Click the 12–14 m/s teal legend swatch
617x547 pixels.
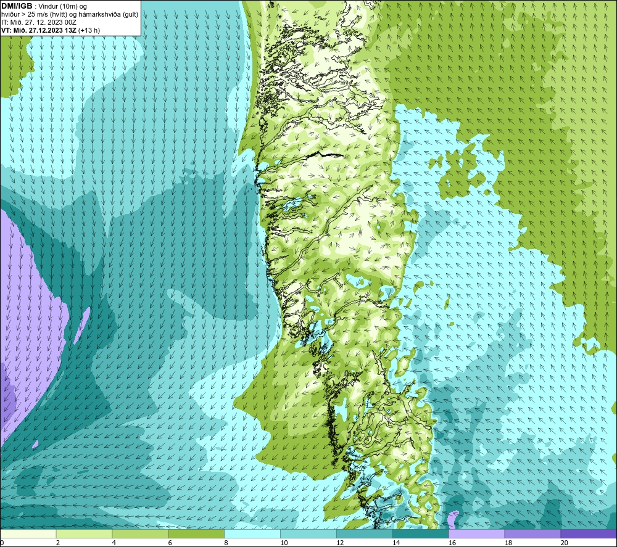pyautogui.click(x=365, y=534)
